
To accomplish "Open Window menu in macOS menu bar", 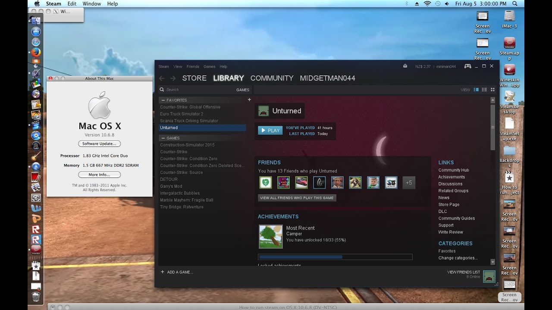I will coord(91,4).
